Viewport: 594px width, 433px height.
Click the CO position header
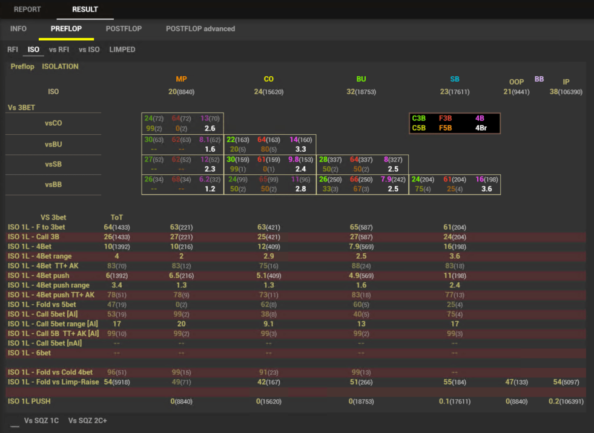[269, 79]
